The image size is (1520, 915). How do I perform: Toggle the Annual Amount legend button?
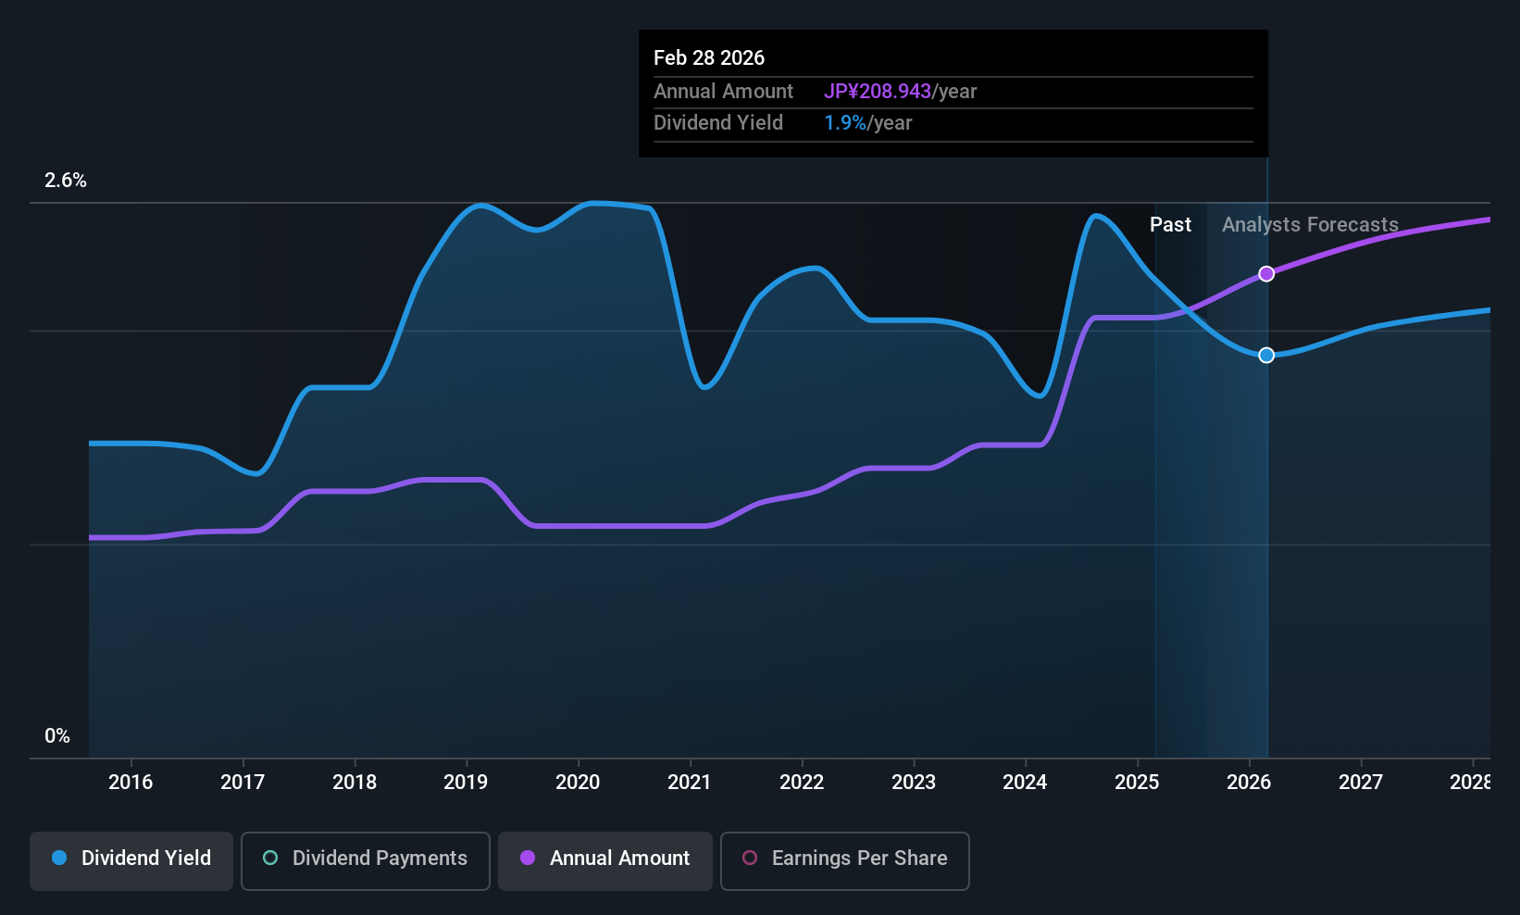pos(605,860)
